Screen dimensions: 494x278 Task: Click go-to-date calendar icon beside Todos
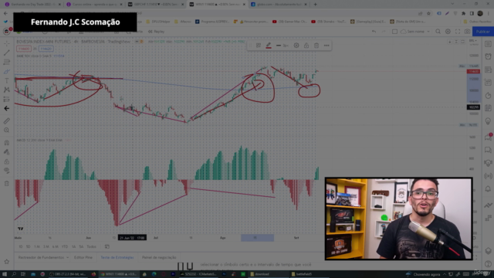pyautogui.click(x=107, y=246)
